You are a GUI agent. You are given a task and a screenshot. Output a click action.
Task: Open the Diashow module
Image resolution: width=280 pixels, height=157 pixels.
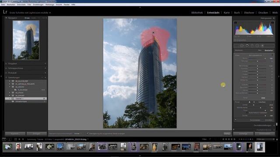point(249,13)
